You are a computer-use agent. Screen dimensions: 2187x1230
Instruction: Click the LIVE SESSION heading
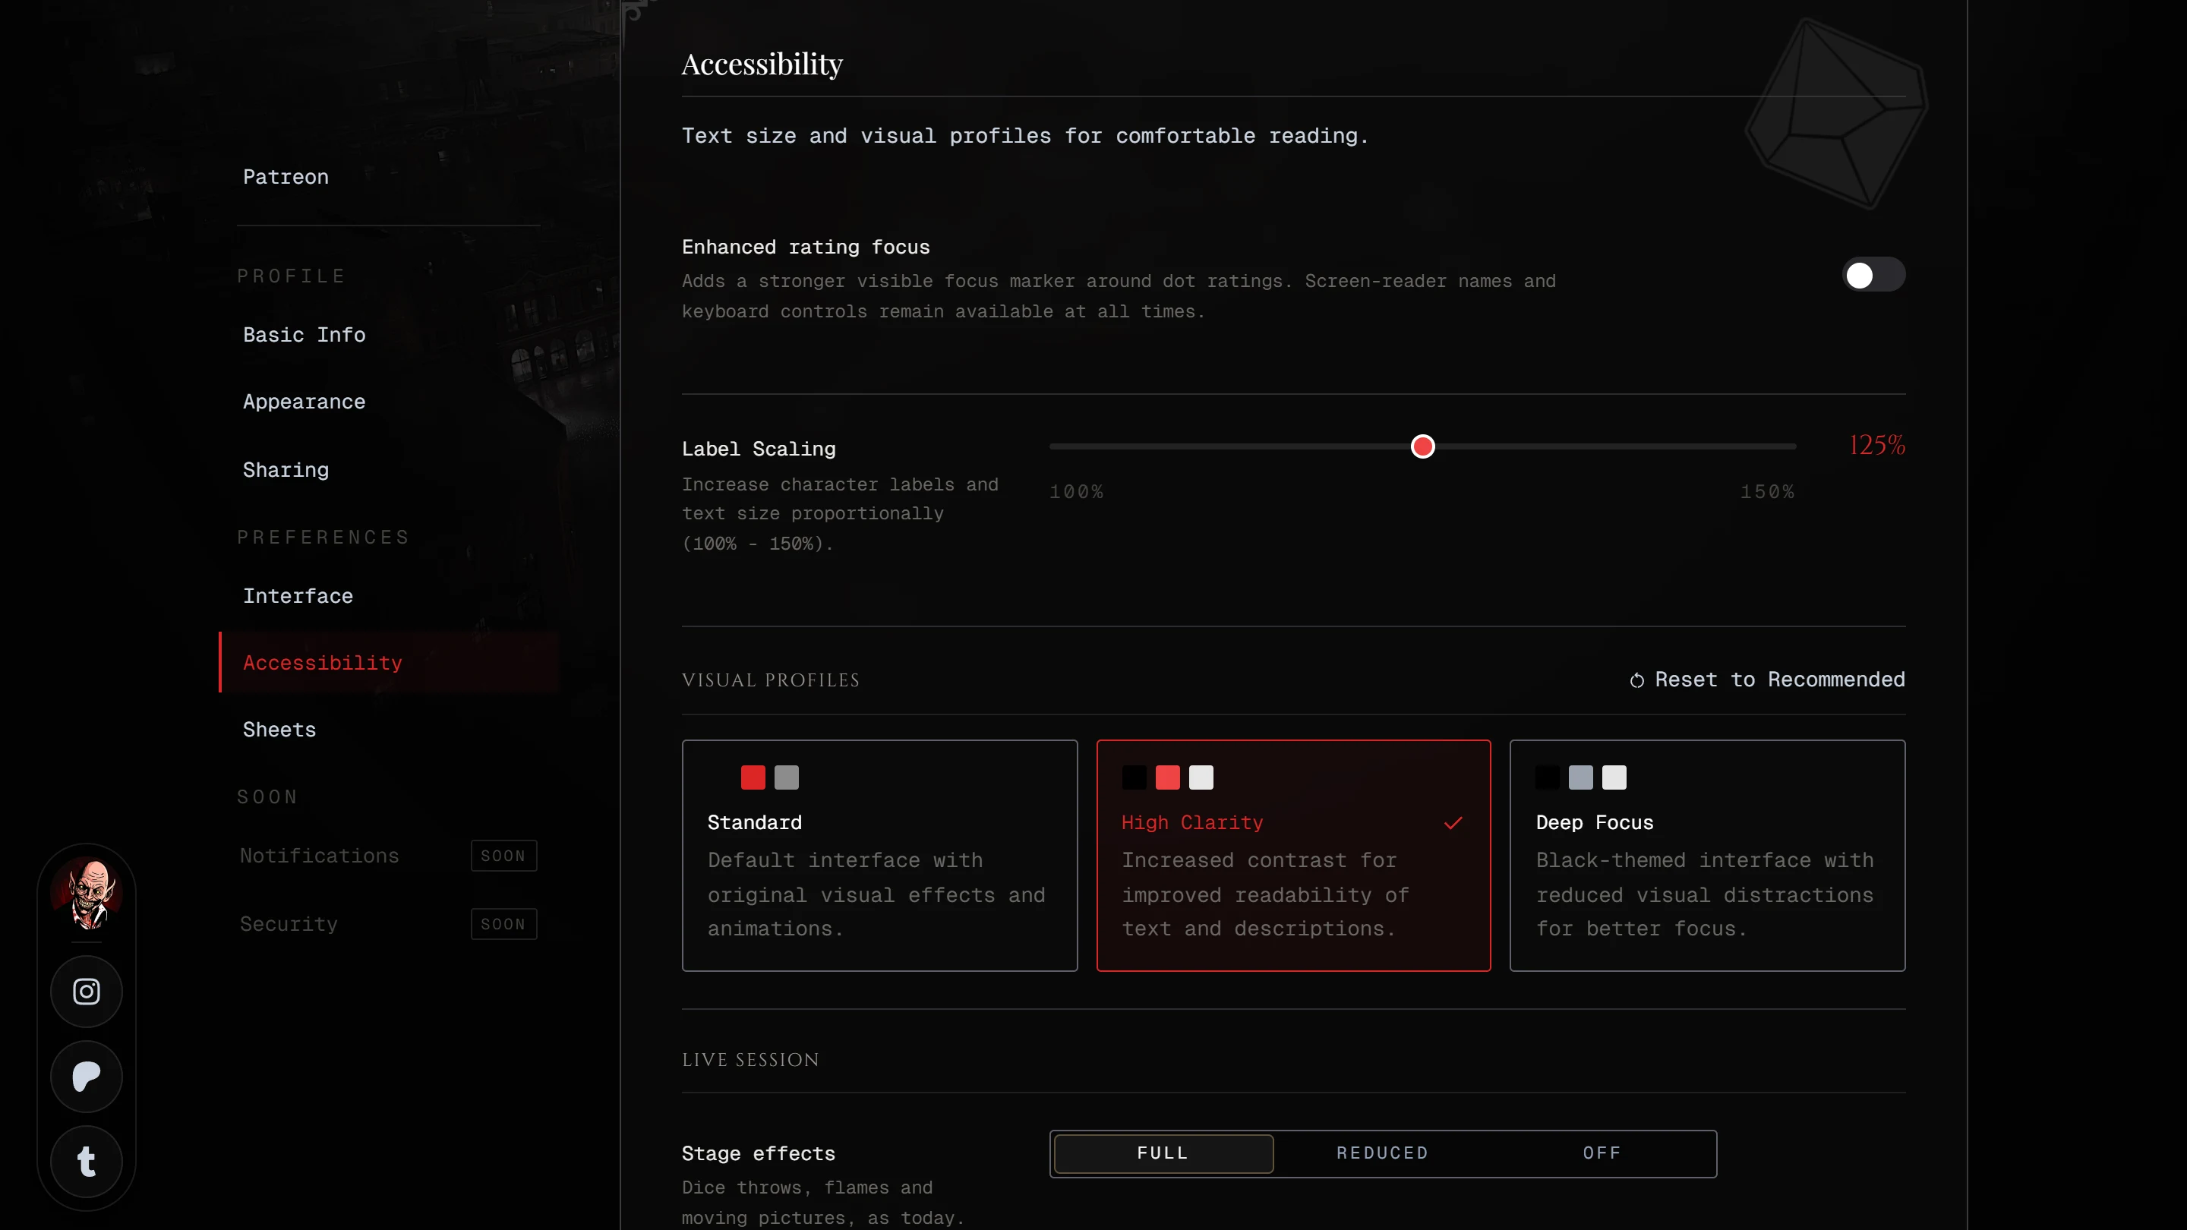point(750,1059)
